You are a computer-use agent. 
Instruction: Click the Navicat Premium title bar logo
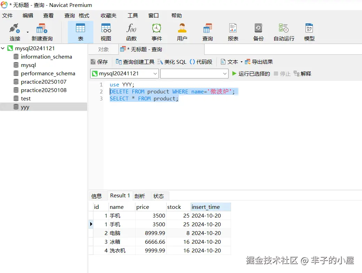[4, 5]
